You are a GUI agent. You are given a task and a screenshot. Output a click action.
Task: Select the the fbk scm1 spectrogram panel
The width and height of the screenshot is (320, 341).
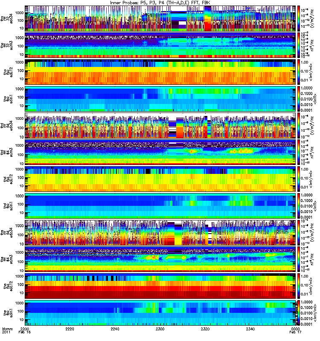pyautogui.click(x=160, y=313)
